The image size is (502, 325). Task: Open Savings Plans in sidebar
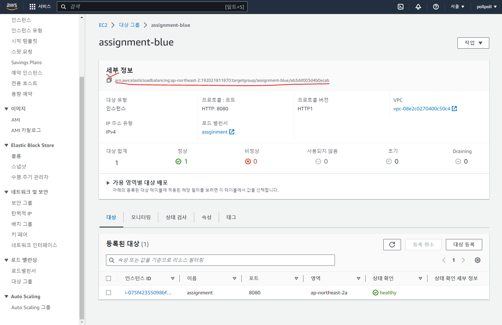point(26,62)
